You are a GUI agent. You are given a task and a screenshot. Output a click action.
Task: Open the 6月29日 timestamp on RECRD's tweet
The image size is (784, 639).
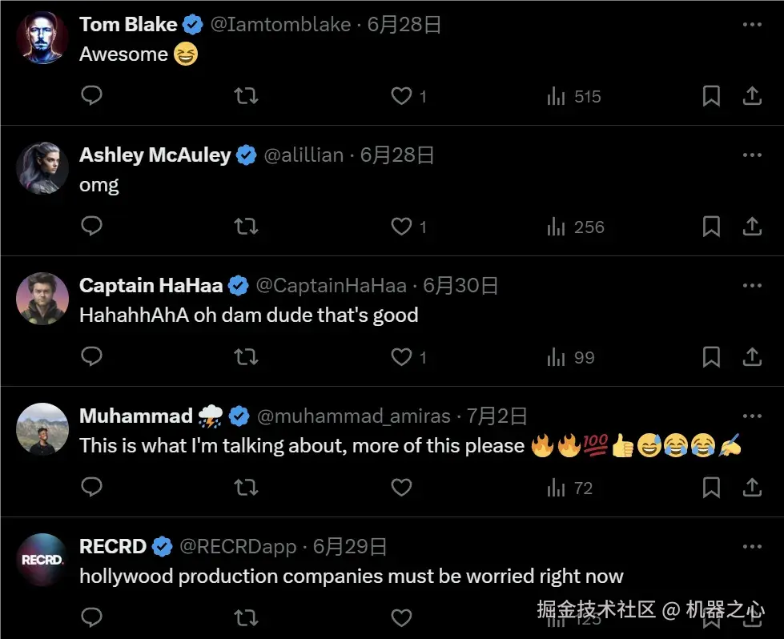[350, 547]
